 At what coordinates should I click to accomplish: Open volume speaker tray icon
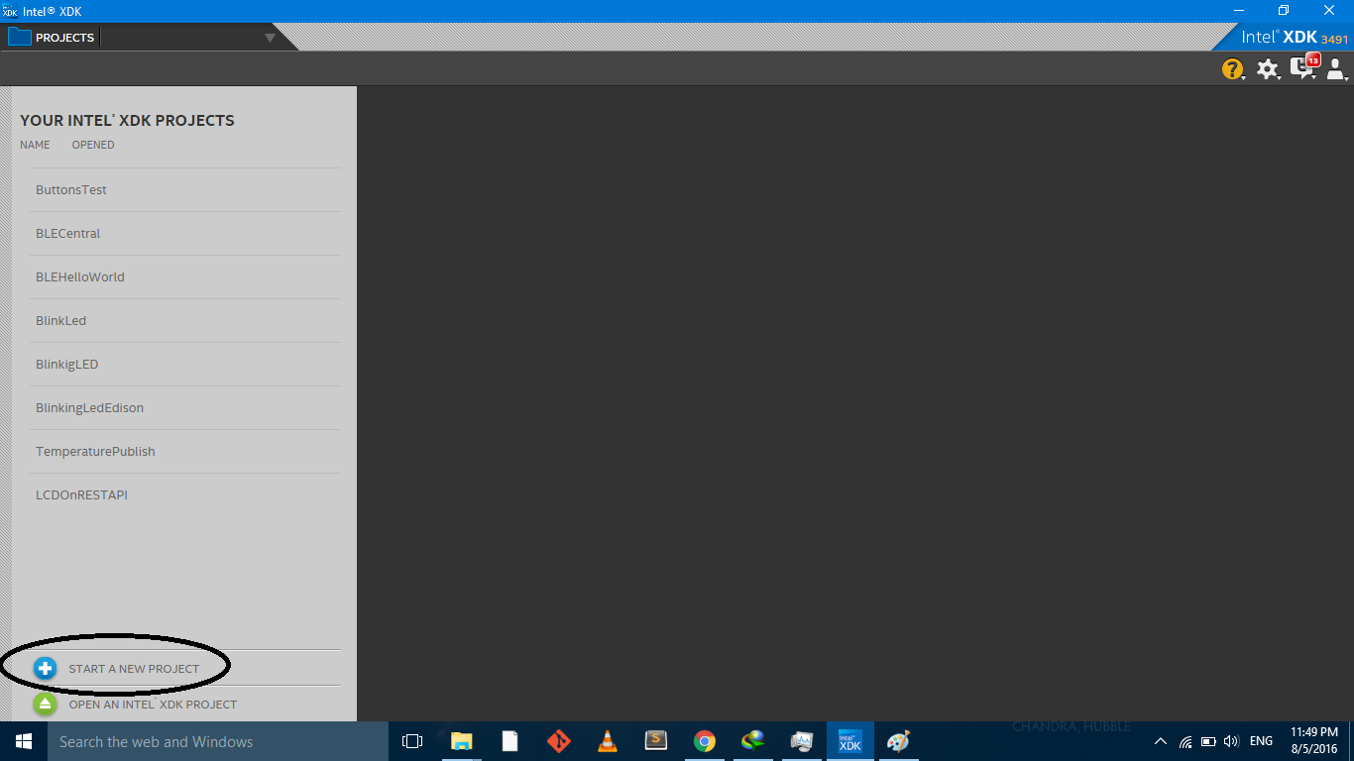tap(1232, 741)
